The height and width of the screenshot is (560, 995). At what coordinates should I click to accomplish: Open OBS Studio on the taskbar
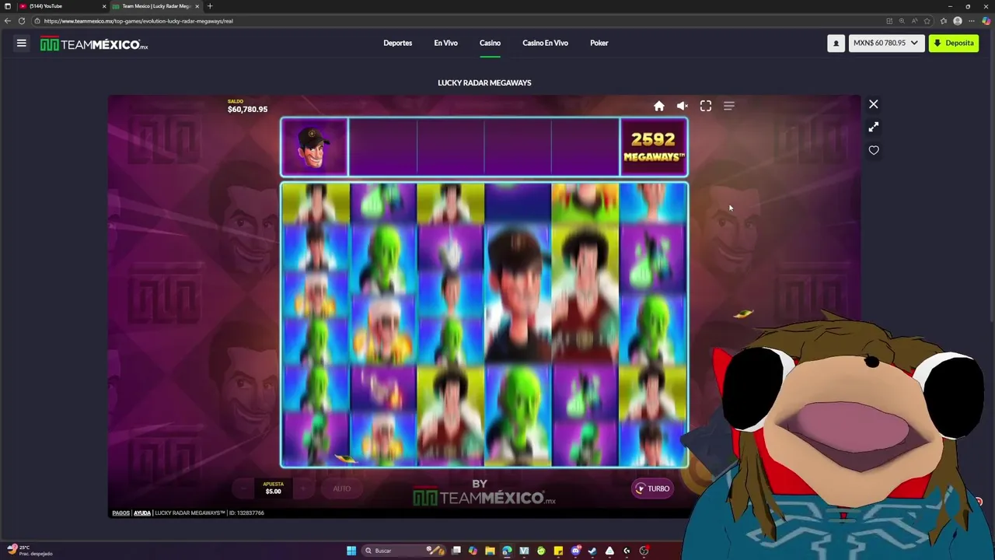(644, 551)
